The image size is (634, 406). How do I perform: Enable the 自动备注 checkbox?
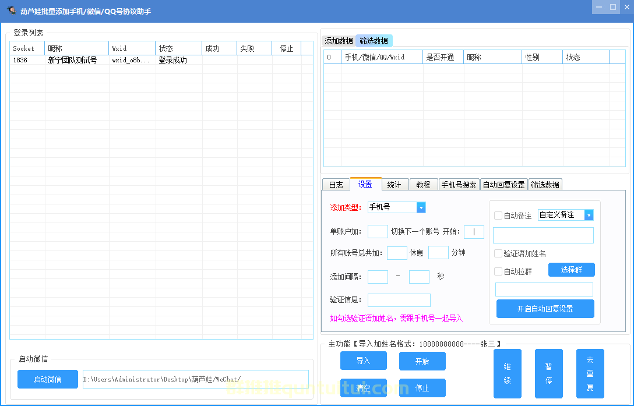pyautogui.click(x=498, y=216)
